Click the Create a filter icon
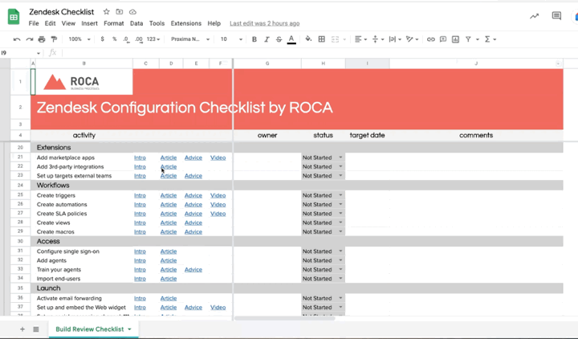Viewport: 578px width, 339px height. (468, 39)
